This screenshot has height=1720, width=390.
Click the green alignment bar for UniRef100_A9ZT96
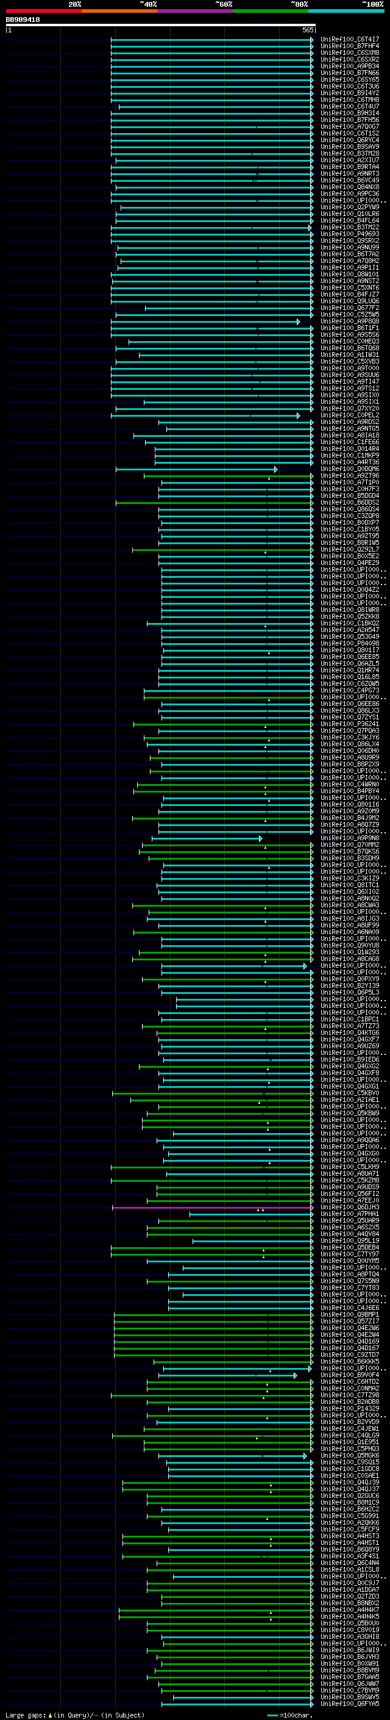(229, 476)
